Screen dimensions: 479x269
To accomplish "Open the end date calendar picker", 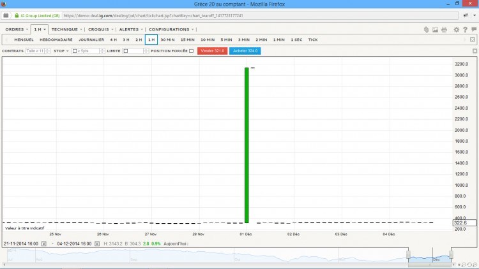I will [x=97, y=244].
